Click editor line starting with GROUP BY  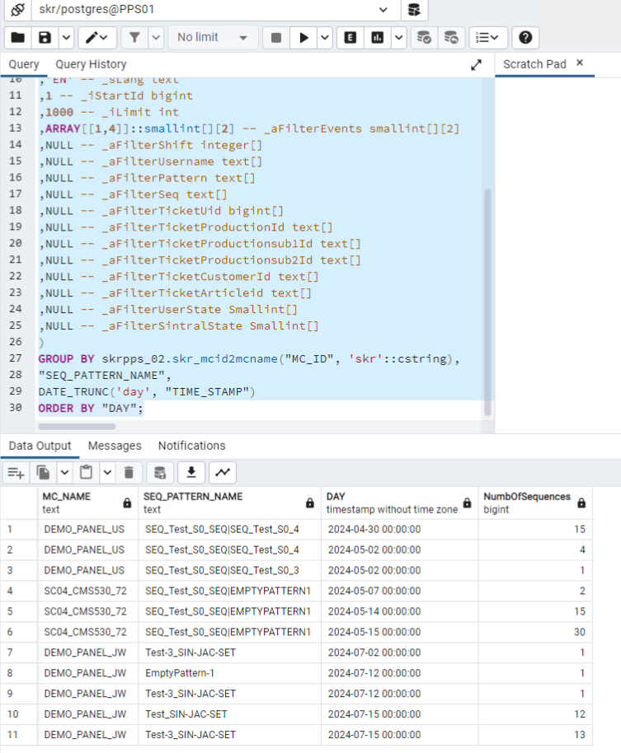pos(249,358)
